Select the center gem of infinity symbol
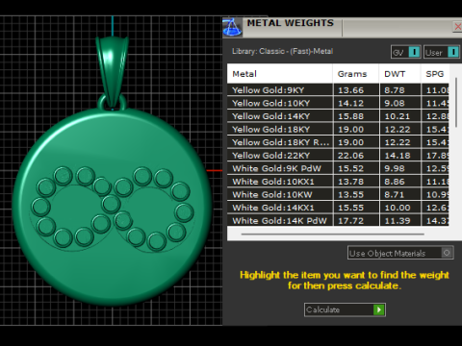The image size is (462, 346). (111, 204)
